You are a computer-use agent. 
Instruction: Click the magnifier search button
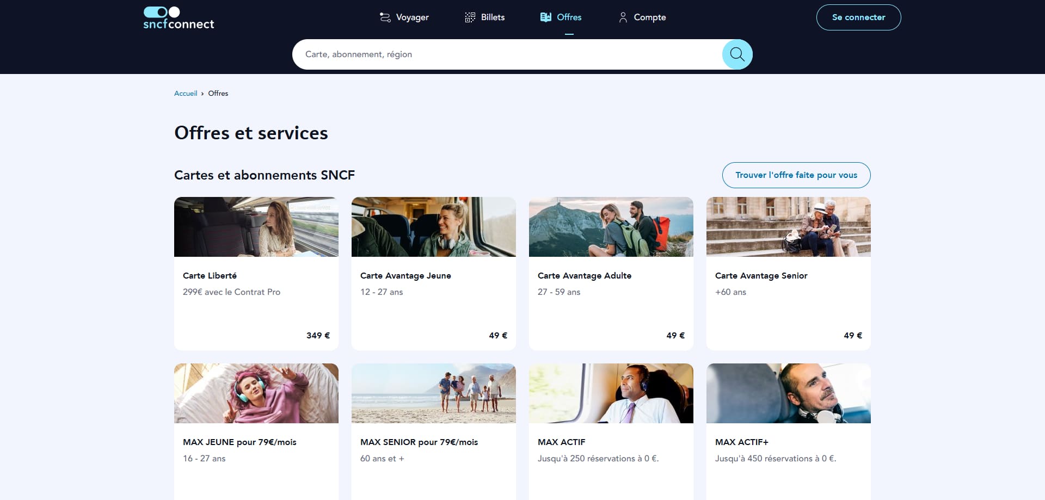(x=737, y=54)
